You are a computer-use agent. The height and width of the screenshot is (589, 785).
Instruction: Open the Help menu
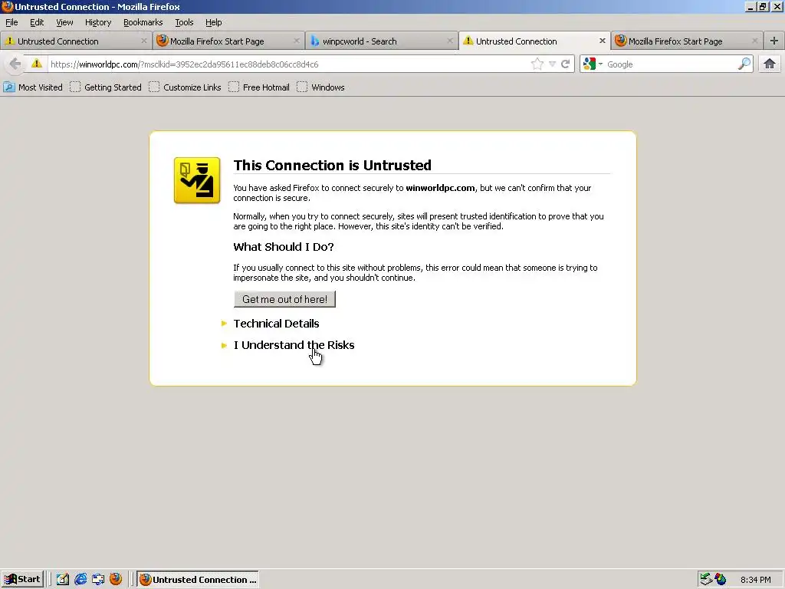coord(213,22)
